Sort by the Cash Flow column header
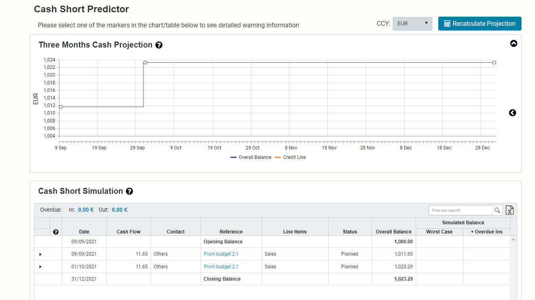 [128, 232]
